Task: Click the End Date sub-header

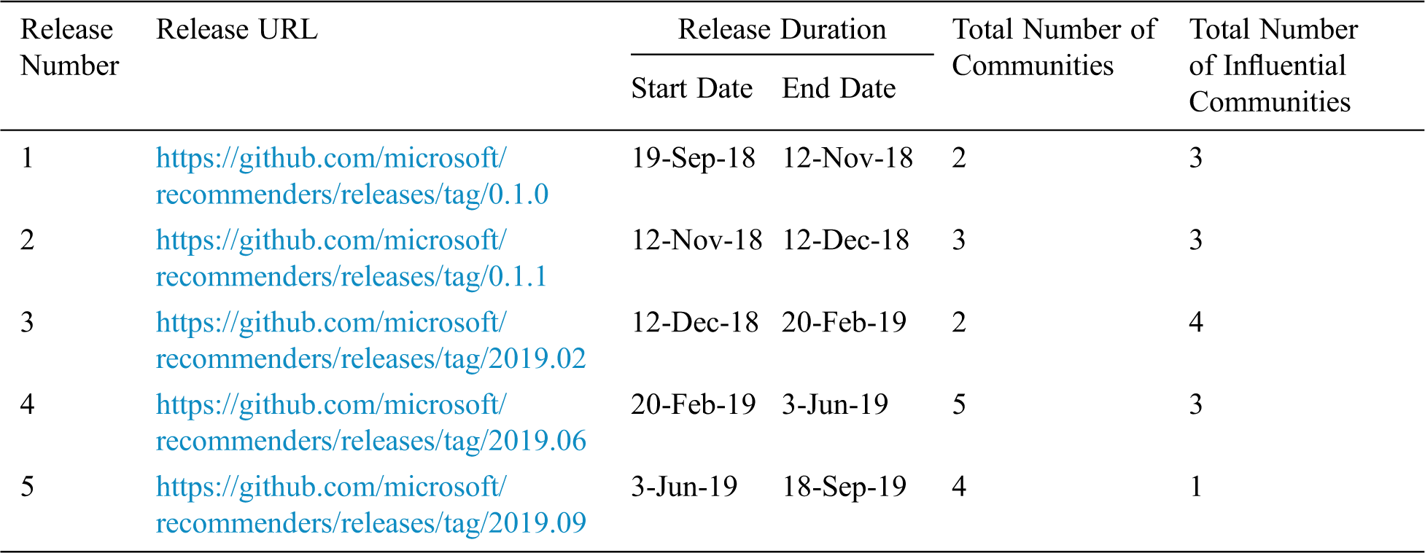Action: [839, 89]
